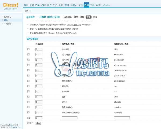Open the 内容 top navigation tab

pyautogui.click(x=43, y=5)
